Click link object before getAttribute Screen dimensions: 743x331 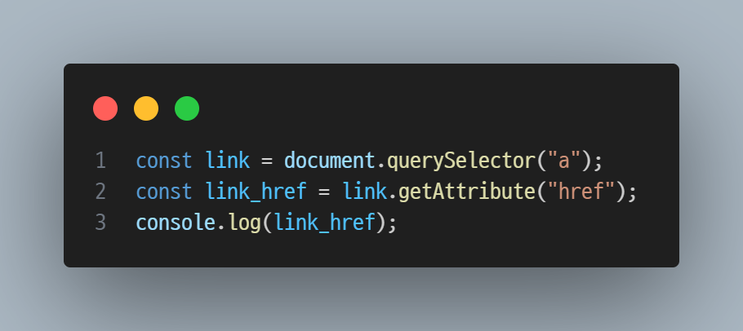click(365, 192)
